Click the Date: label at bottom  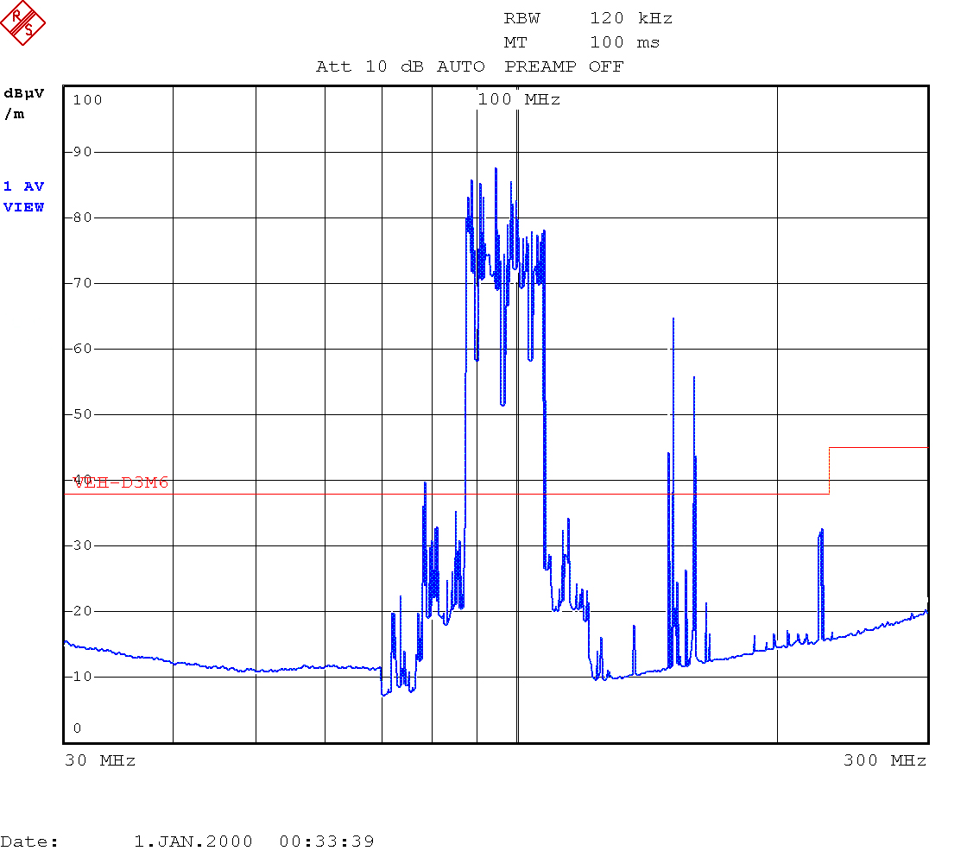coord(29,842)
